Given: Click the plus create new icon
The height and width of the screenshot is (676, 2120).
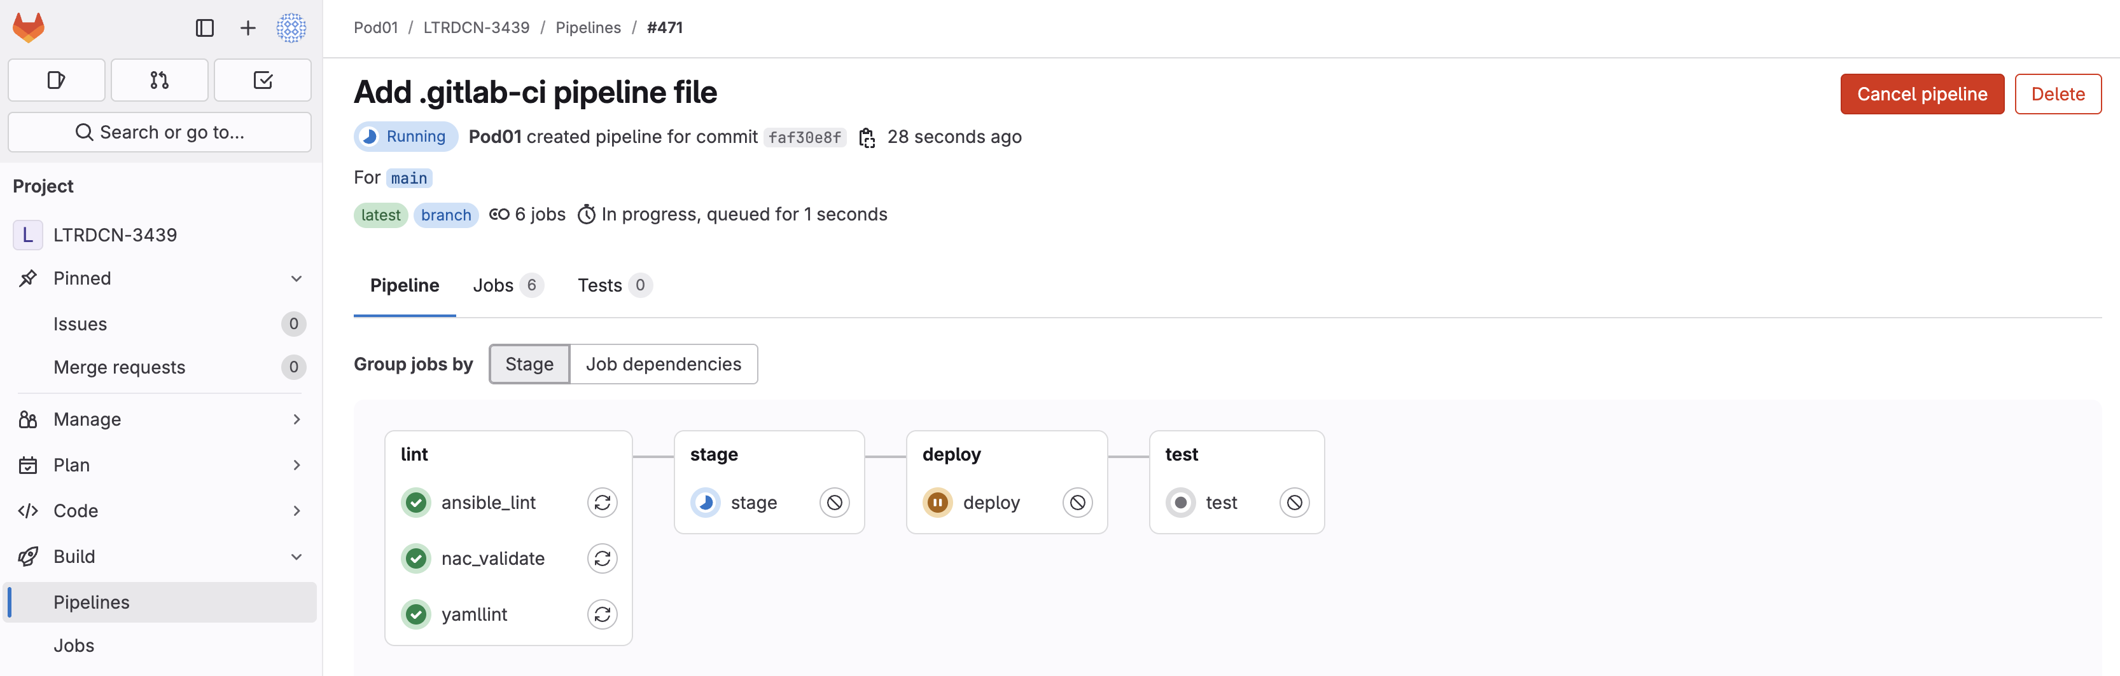Looking at the screenshot, I should [x=248, y=28].
